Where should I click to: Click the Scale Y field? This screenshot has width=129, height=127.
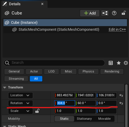click(x=86, y=111)
